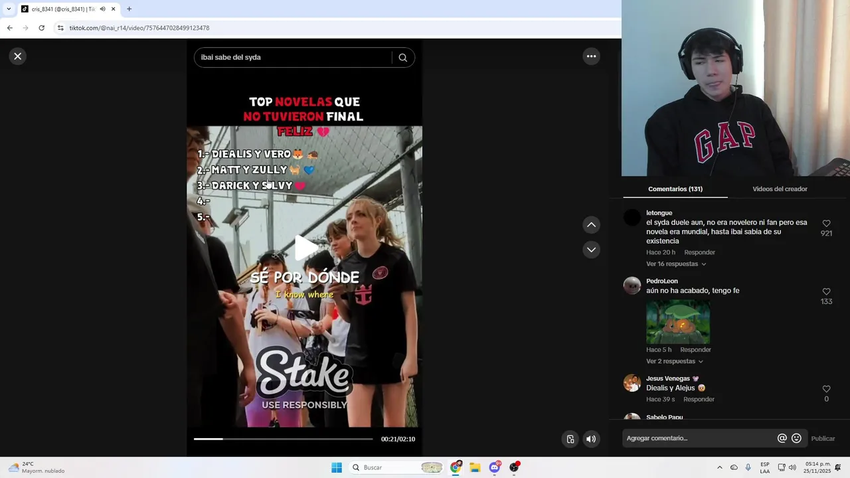Play the paused video
The width and height of the screenshot is (850, 478).
[x=305, y=248]
